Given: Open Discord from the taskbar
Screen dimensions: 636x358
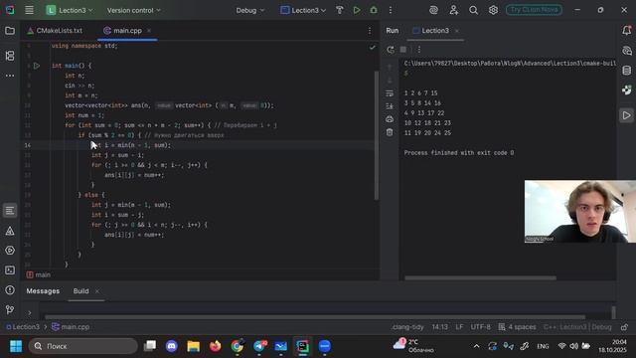Looking at the screenshot, I should 172,346.
